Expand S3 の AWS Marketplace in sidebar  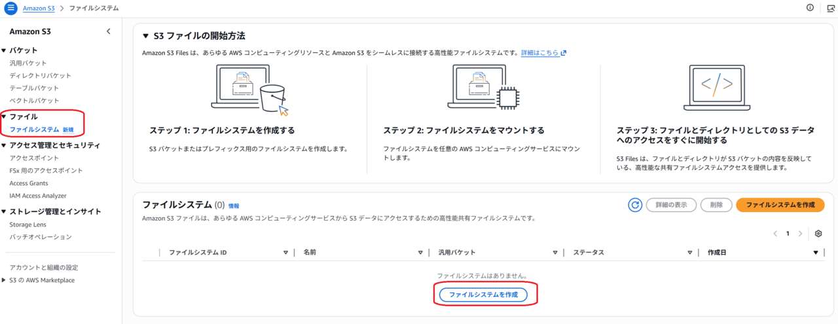[x=4, y=280]
